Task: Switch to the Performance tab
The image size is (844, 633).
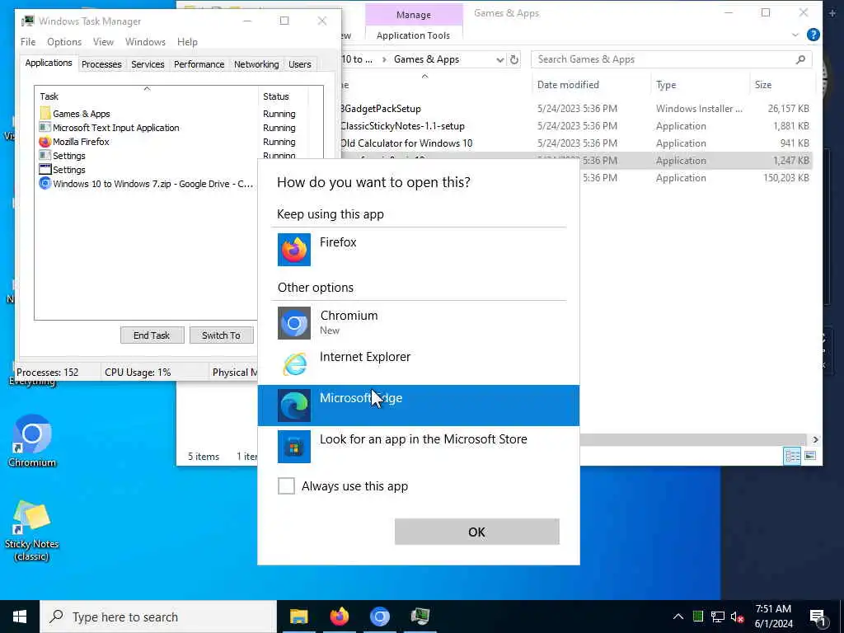Action: [199, 64]
